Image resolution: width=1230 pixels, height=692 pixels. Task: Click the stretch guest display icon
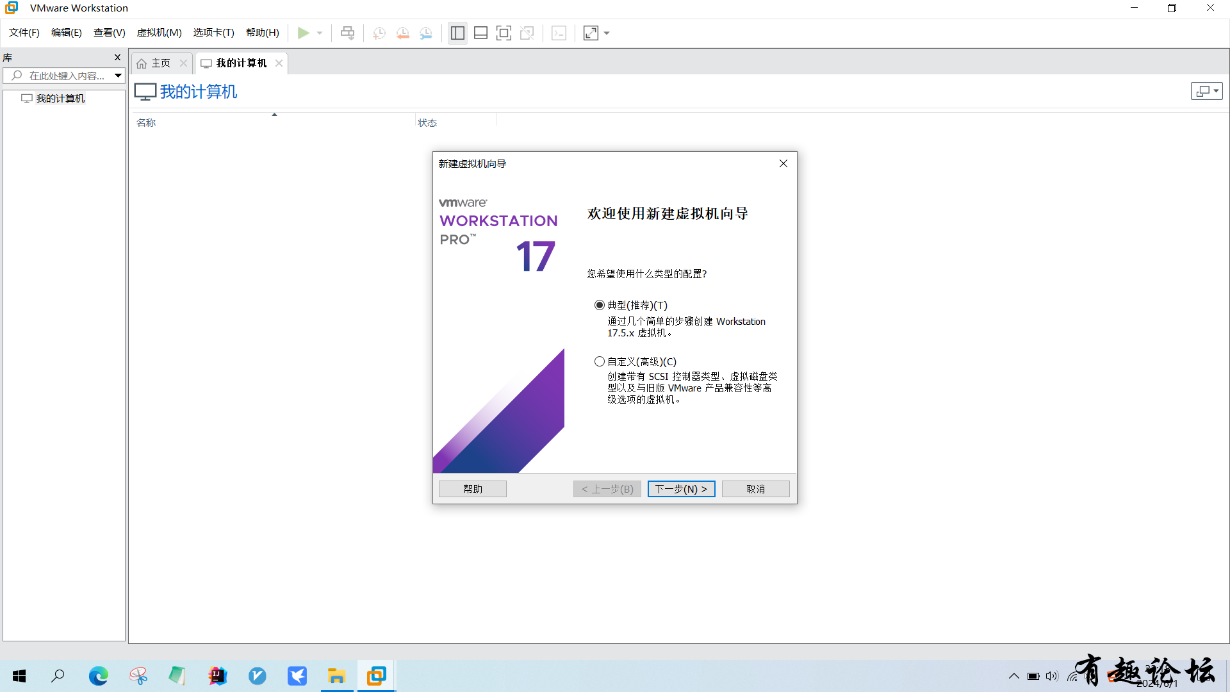pos(591,33)
